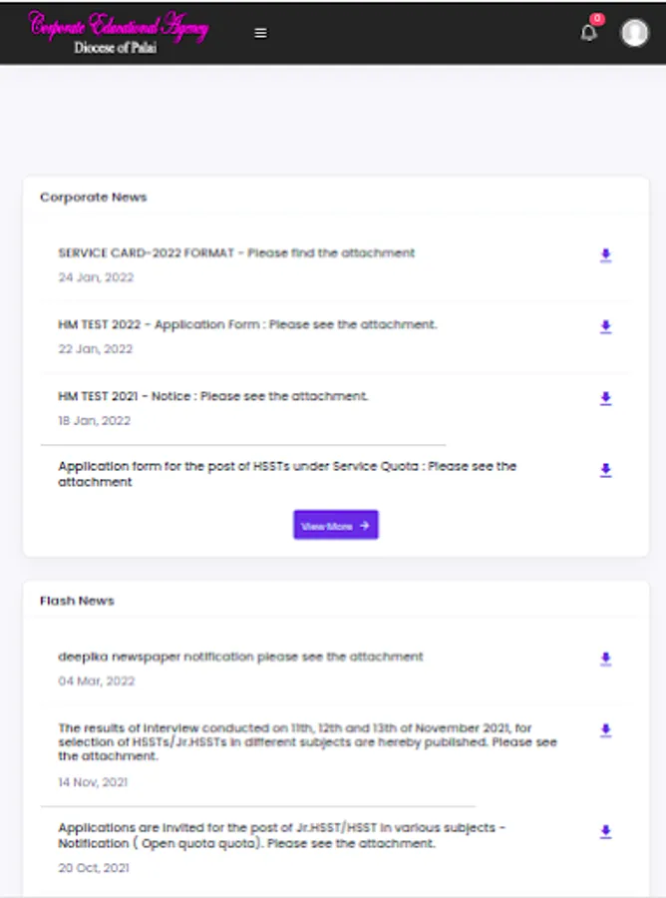
Task: Open the hamburger navigation menu
Action: [260, 33]
